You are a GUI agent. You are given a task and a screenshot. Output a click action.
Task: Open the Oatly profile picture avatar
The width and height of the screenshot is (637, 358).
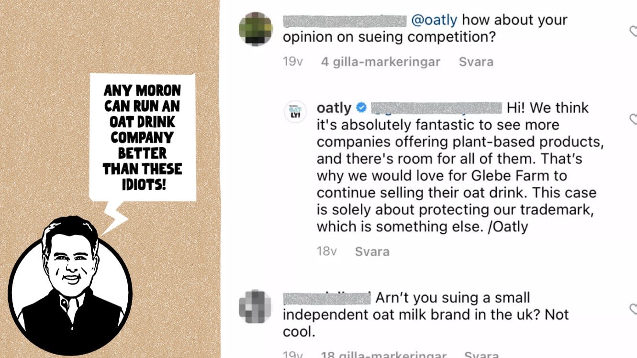(295, 112)
